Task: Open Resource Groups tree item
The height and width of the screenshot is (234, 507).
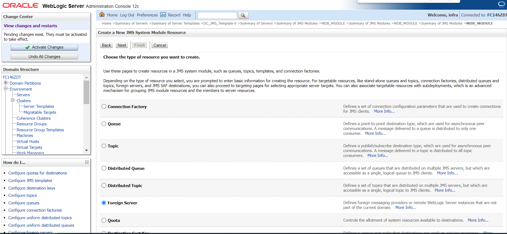Action: pos(32,124)
